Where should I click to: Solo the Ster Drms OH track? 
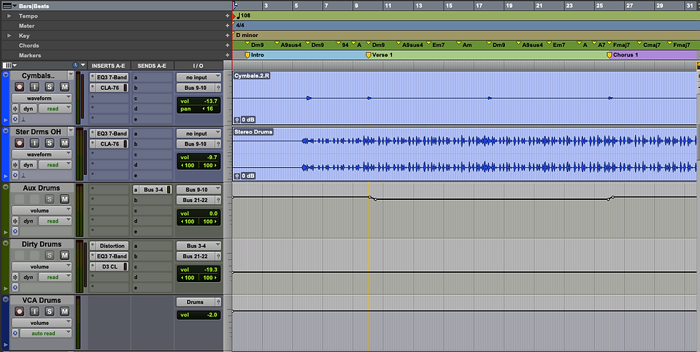click(x=49, y=143)
